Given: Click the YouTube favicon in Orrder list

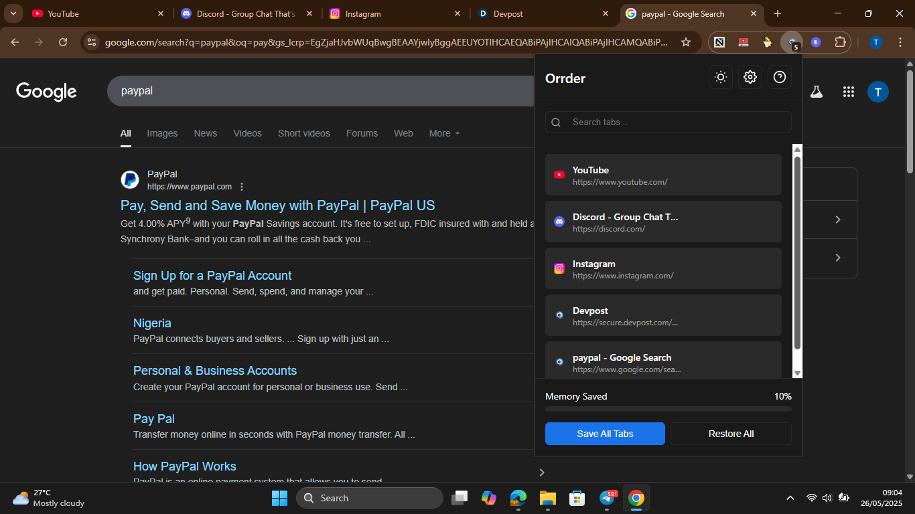Looking at the screenshot, I should tap(559, 175).
